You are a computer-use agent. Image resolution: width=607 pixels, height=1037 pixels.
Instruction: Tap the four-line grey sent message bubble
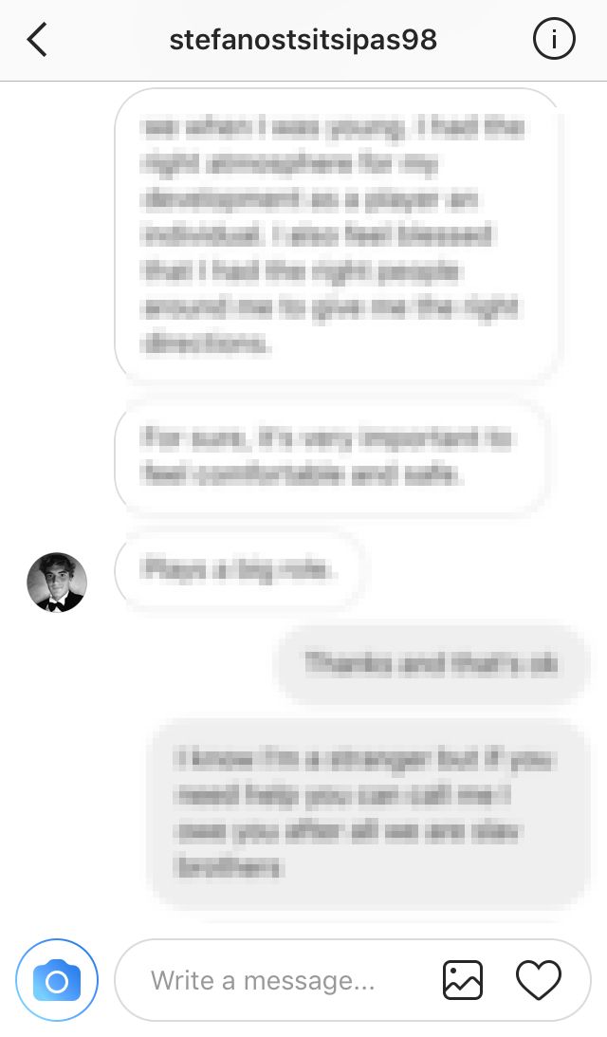368,813
